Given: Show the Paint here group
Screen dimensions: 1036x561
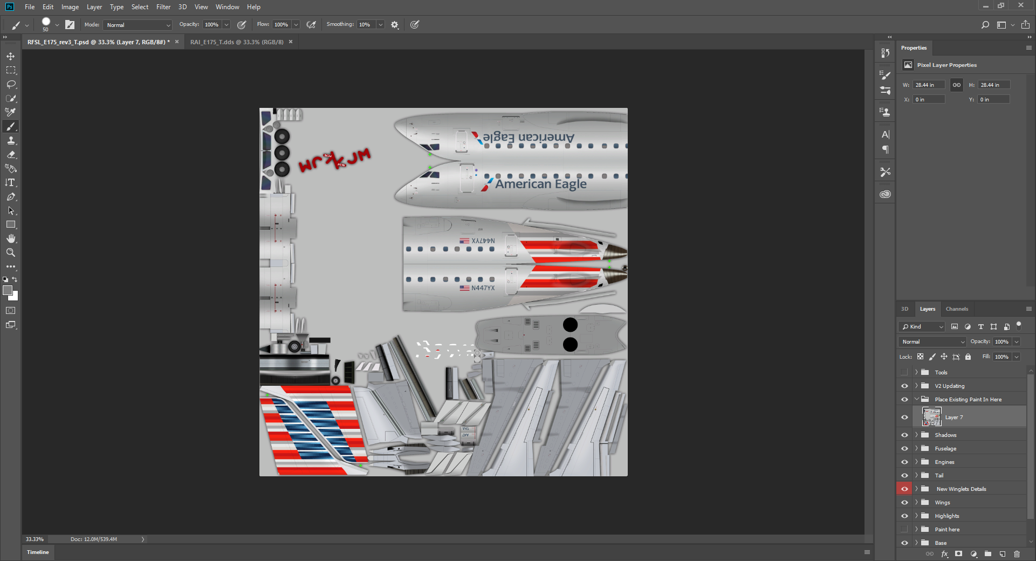Looking at the screenshot, I should (x=904, y=529).
